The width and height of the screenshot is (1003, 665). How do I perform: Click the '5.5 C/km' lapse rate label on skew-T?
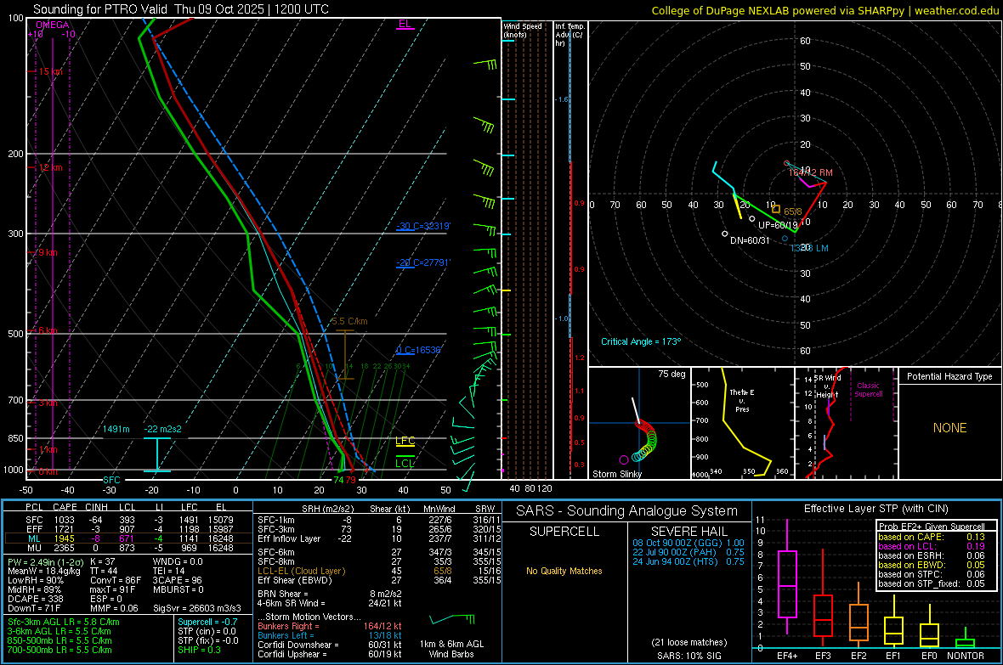(350, 321)
